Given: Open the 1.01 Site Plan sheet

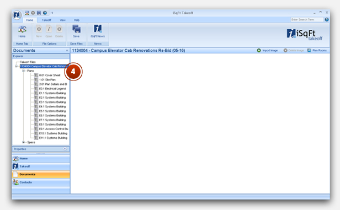Looking at the screenshot, I should 47,80.
